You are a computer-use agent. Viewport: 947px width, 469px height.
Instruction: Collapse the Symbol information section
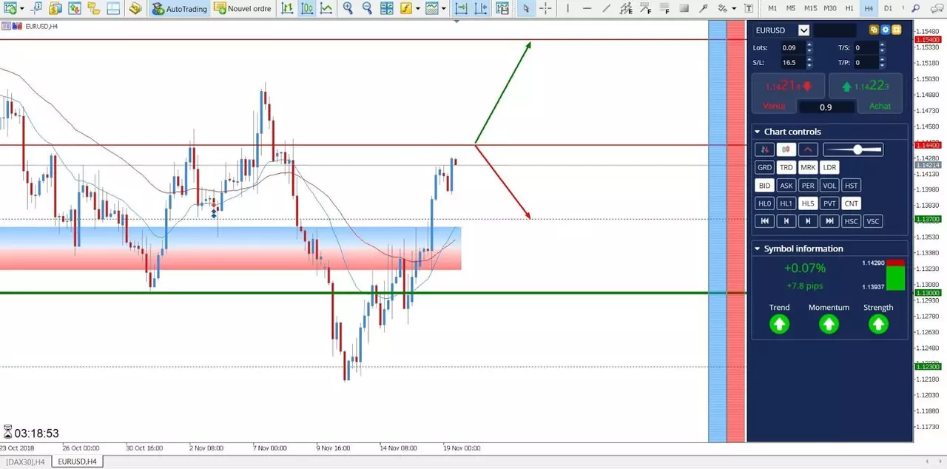pos(757,249)
